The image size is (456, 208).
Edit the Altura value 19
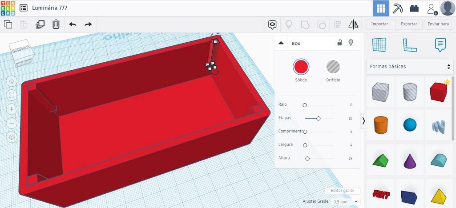tap(351, 158)
